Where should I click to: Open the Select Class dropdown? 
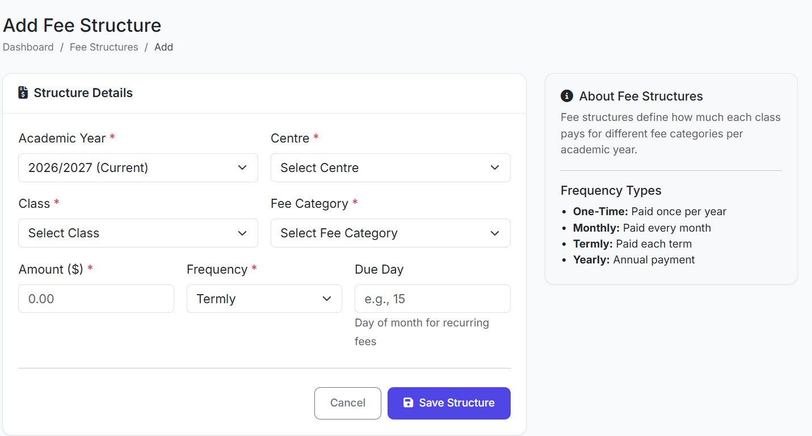tap(138, 233)
